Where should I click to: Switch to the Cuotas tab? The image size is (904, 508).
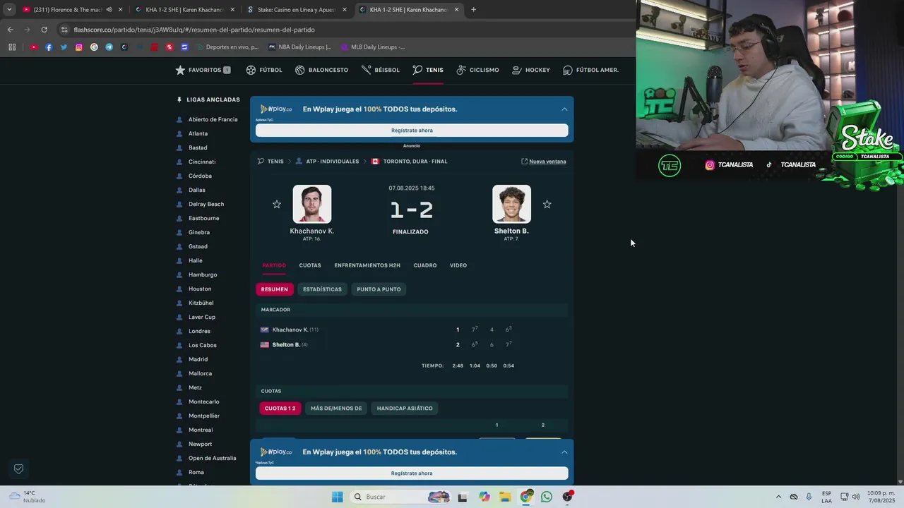coord(310,265)
